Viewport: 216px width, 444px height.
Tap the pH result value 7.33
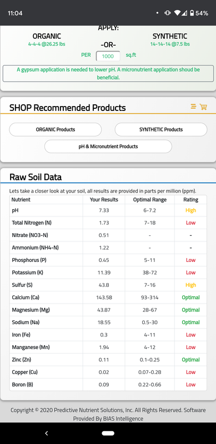[x=104, y=210]
